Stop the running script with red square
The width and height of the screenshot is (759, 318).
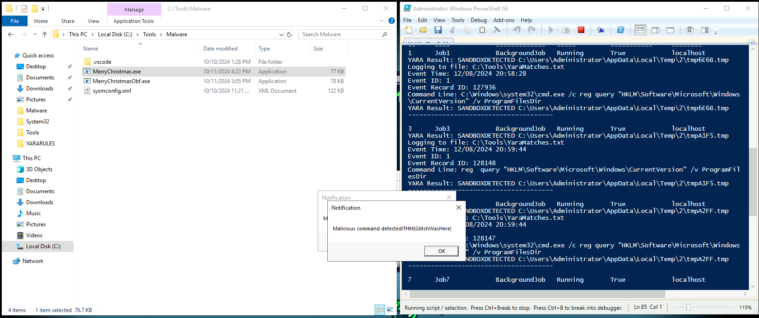[x=581, y=30]
